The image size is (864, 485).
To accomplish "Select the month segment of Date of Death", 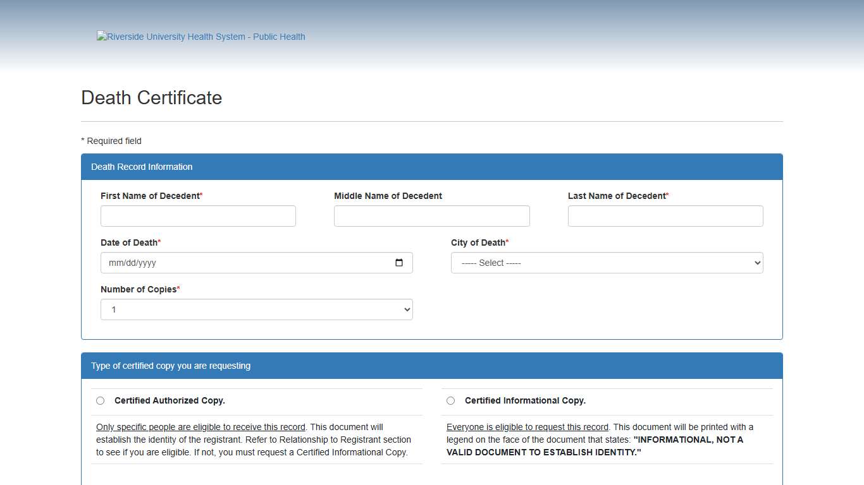I will (x=115, y=263).
